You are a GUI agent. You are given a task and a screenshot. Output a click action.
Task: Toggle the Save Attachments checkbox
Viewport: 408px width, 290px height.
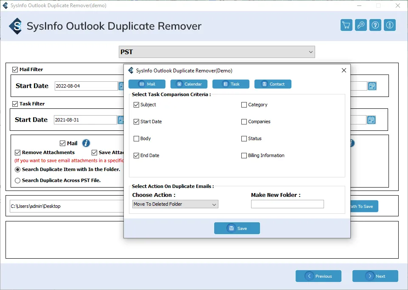[95, 152]
